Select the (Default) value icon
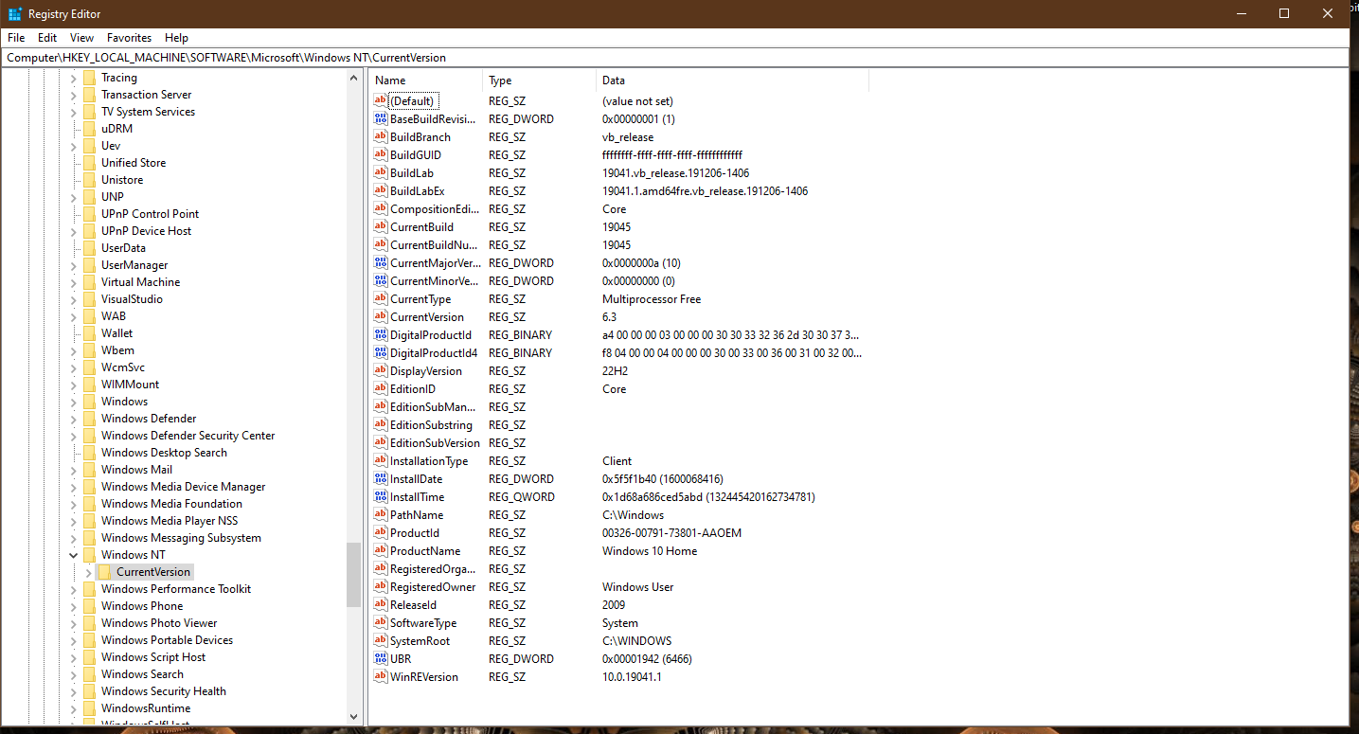Viewport: 1359px width, 734px height. pos(381,101)
